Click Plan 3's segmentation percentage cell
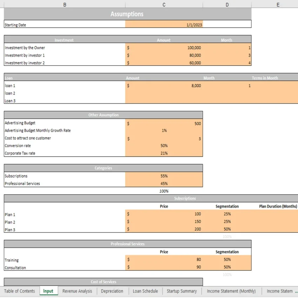The image size is (298, 298). pos(227,229)
